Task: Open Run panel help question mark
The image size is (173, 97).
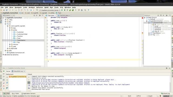Action: pos(4,89)
